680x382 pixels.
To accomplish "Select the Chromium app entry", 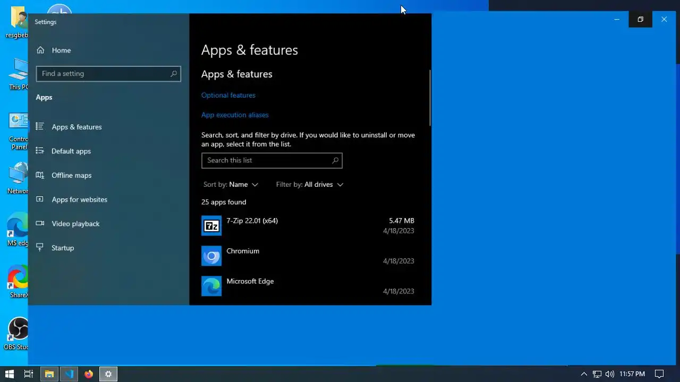I will (308, 256).
